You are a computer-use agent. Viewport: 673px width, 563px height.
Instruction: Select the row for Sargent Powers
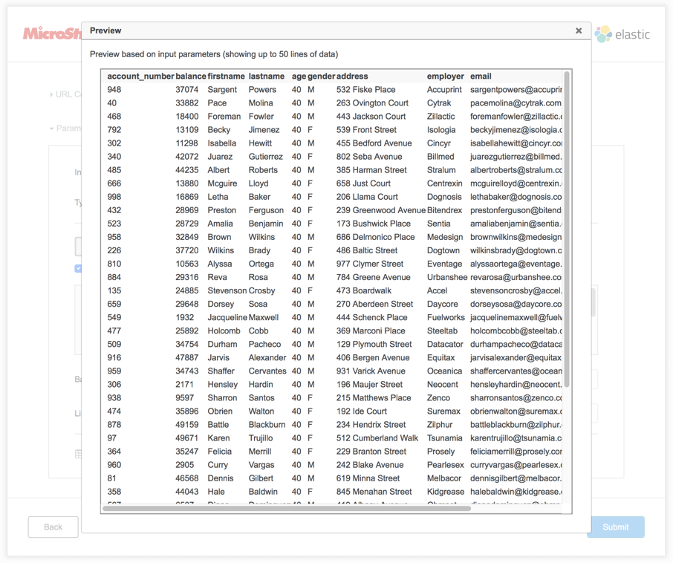click(x=297, y=89)
